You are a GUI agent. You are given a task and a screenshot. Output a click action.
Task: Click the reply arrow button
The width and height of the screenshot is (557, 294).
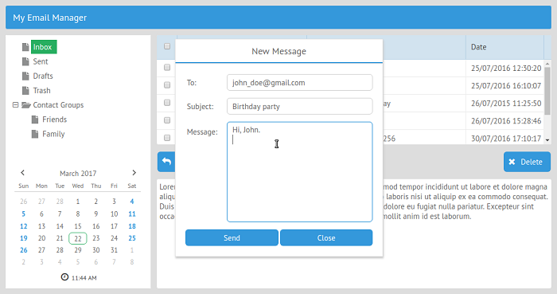166,162
